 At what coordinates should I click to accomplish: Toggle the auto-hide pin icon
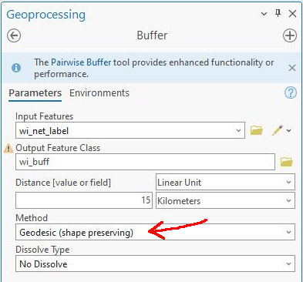278,13
